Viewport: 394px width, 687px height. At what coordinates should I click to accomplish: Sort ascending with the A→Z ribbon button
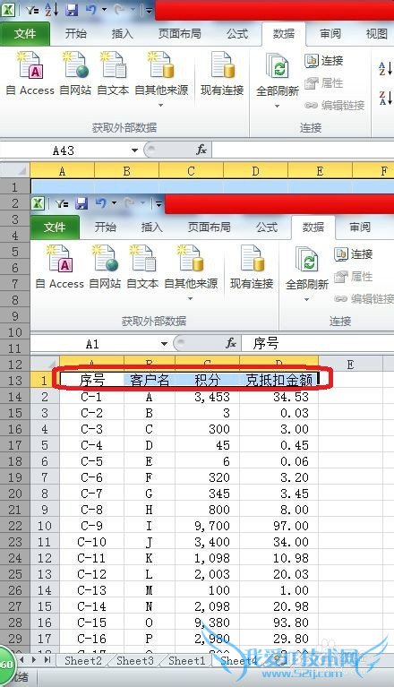(x=386, y=68)
